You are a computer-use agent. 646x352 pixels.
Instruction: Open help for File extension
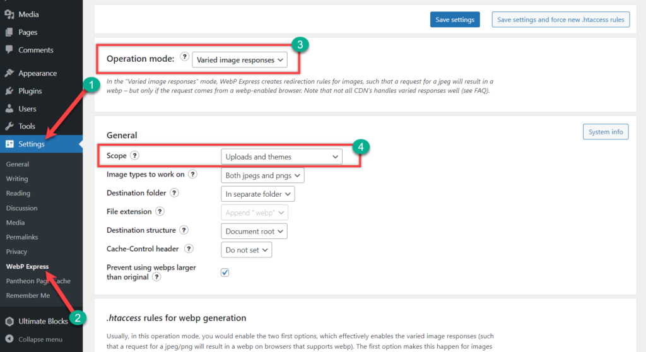(160, 211)
